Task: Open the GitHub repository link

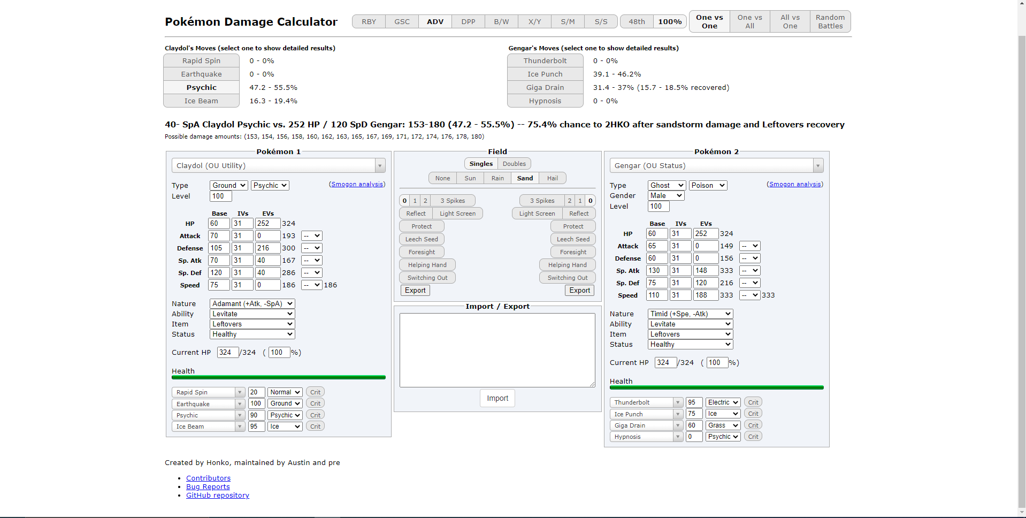Action: (x=217, y=496)
